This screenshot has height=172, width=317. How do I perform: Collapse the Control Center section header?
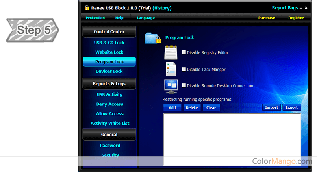109,32
